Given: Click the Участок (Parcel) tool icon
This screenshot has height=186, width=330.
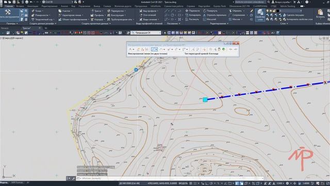Looking at the screenshot, I should pos(60,11).
